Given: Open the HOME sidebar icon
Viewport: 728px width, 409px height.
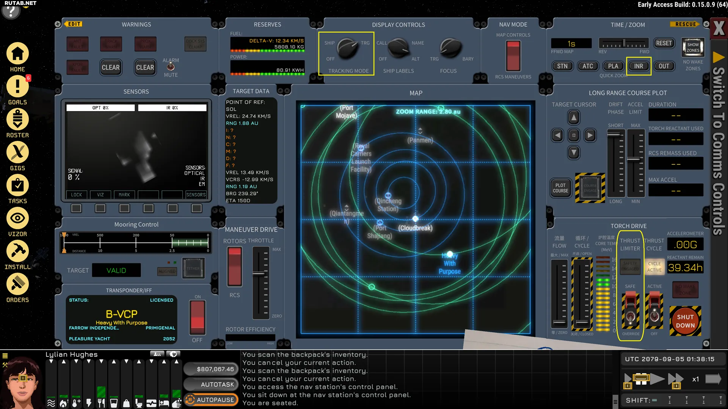Looking at the screenshot, I should 17,54.
